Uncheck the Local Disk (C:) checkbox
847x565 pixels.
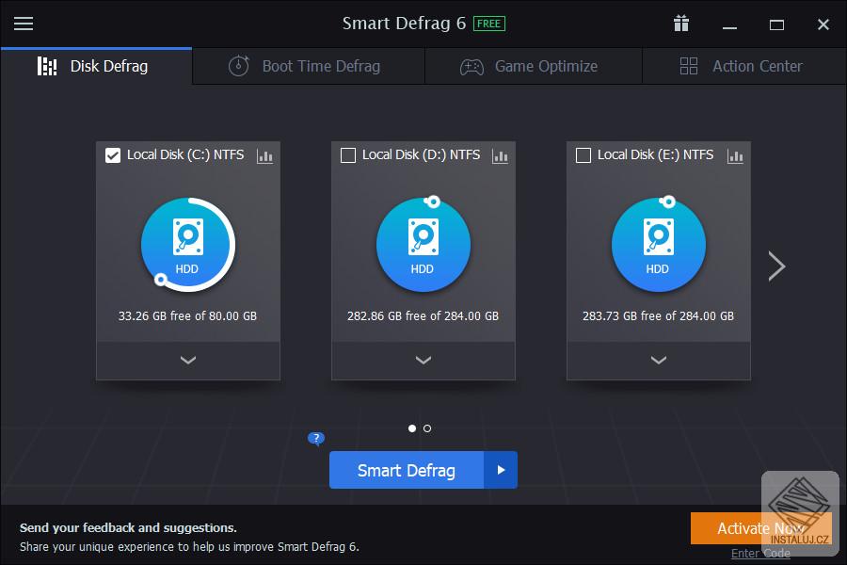pyautogui.click(x=113, y=155)
